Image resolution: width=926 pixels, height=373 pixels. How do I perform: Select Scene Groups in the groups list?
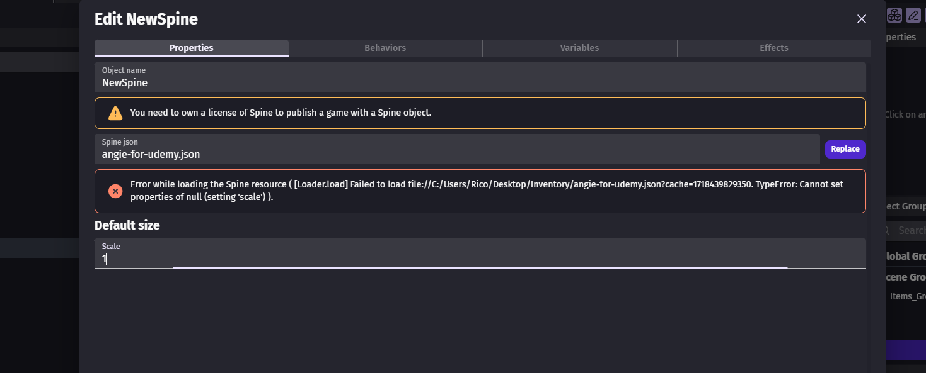906,277
